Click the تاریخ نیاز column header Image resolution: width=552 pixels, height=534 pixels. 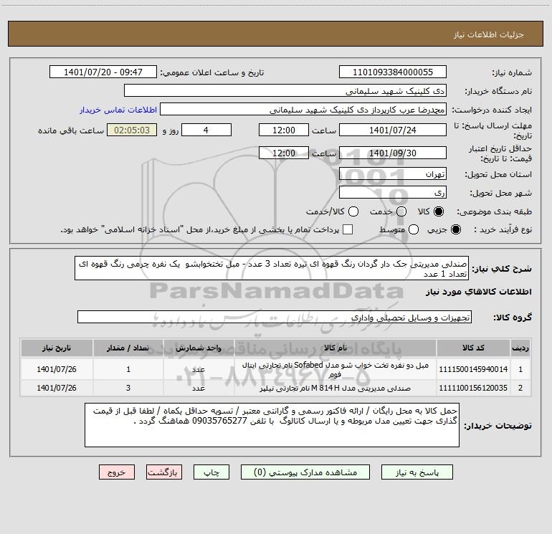(x=57, y=348)
